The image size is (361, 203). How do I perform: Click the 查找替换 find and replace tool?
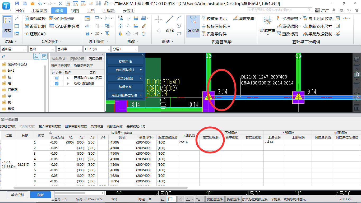pos(35,19)
